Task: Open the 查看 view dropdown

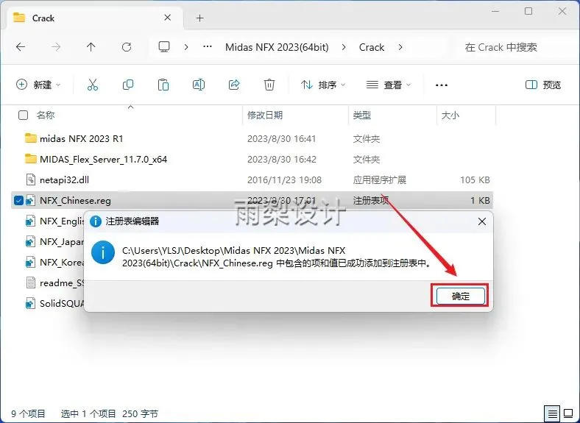Action: (x=389, y=85)
